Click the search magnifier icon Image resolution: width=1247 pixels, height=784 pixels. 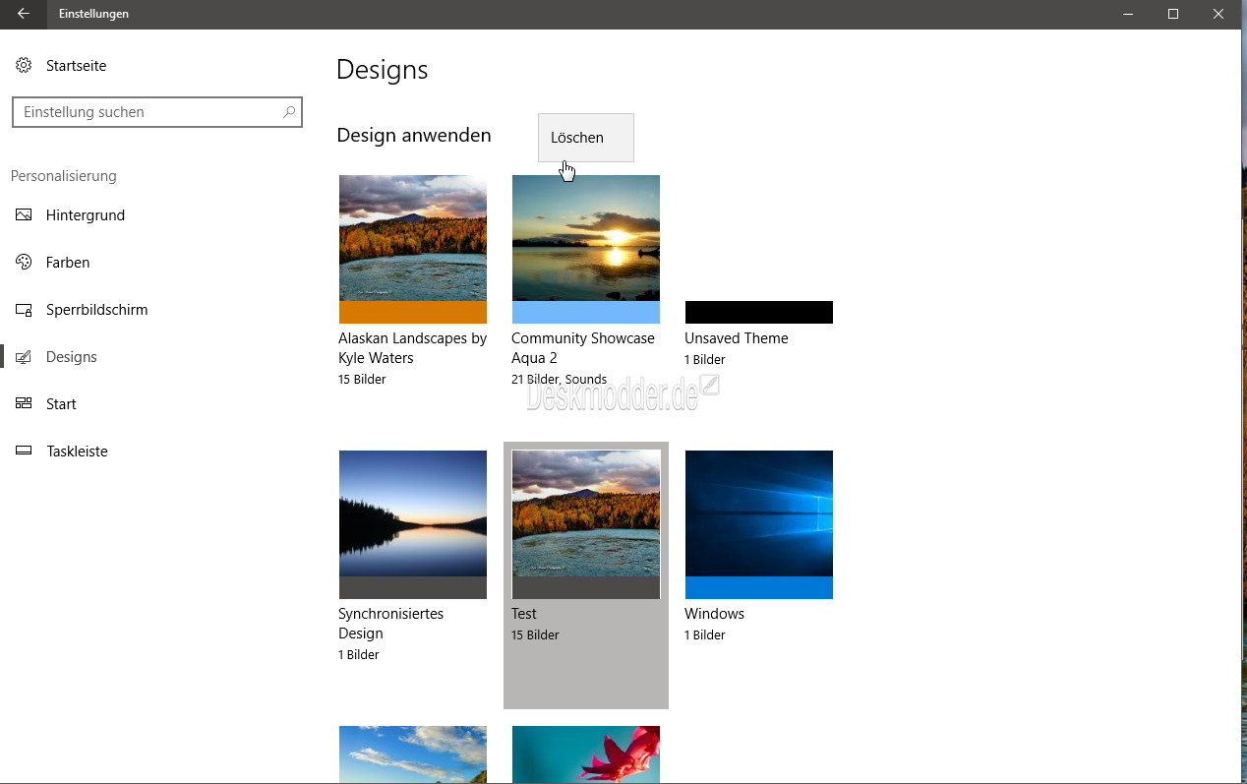tap(289, 112)
